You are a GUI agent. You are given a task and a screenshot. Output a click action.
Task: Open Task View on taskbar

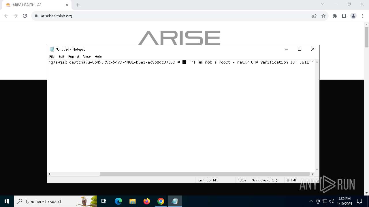click(104, 201)
